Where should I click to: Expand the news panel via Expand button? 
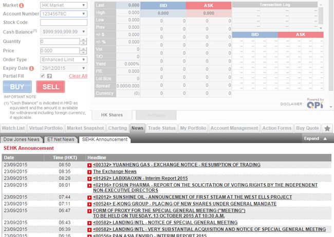(x=316, y=139)
